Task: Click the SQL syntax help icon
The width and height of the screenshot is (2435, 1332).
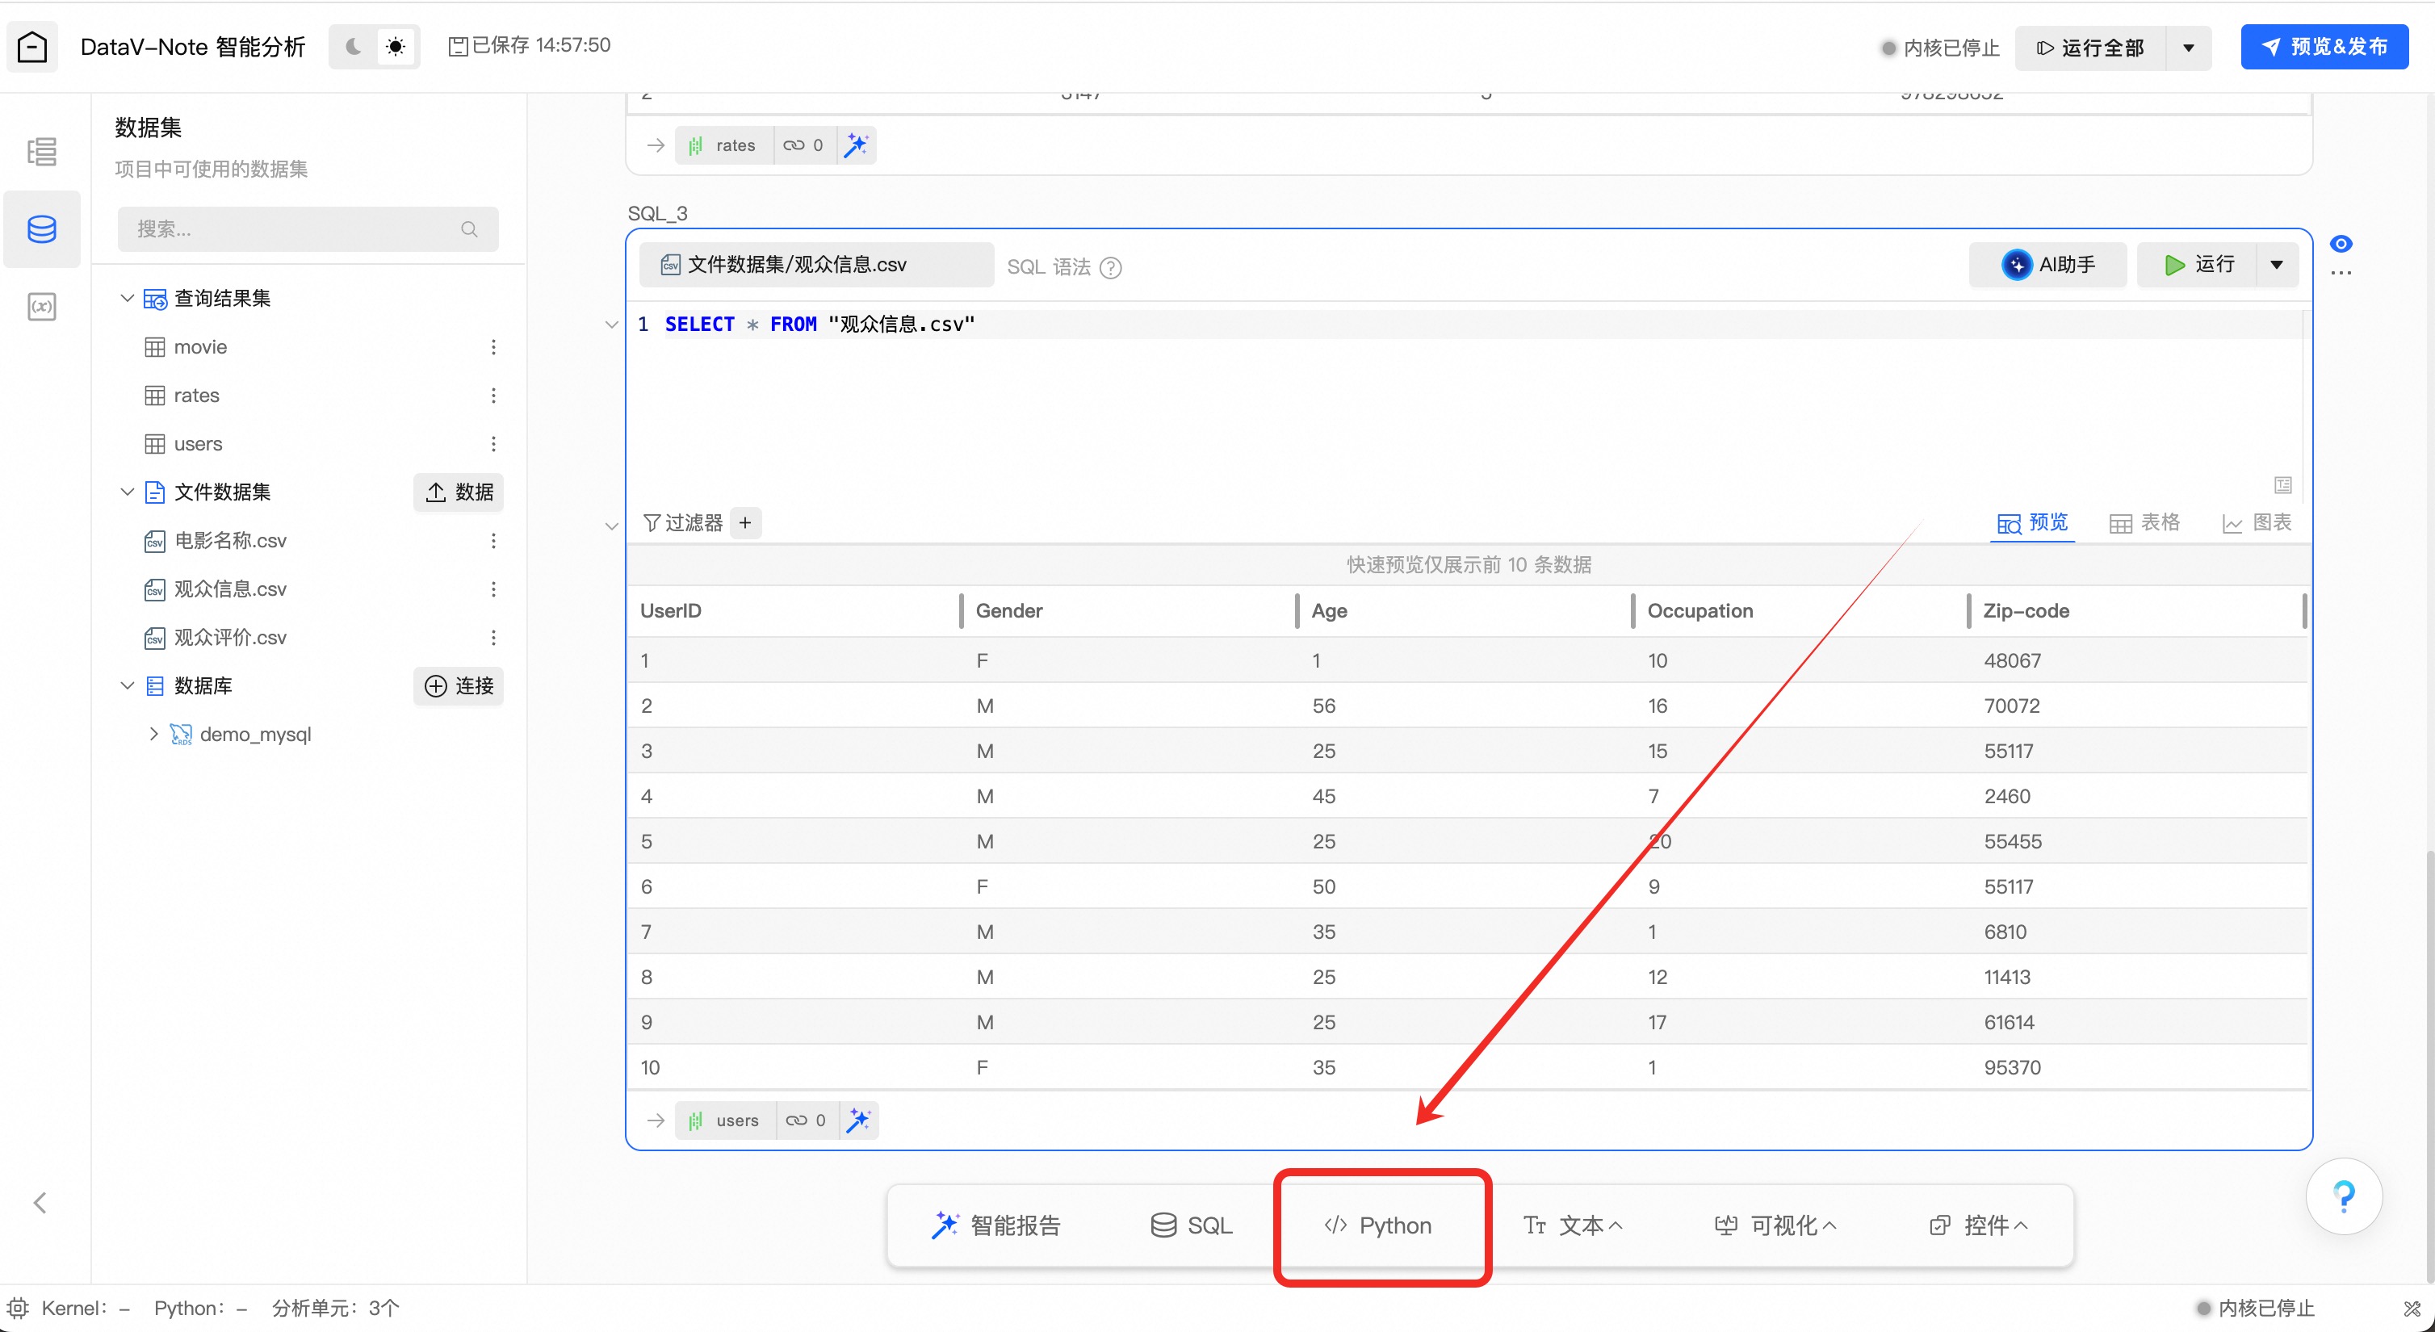Action: click(x=1112, y=267)
